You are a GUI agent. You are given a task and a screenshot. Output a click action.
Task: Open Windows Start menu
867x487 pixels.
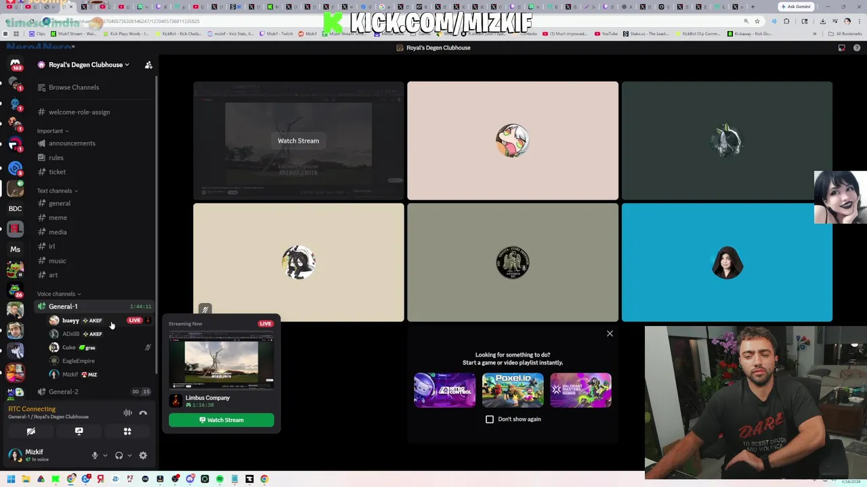[x=11, y=479]
